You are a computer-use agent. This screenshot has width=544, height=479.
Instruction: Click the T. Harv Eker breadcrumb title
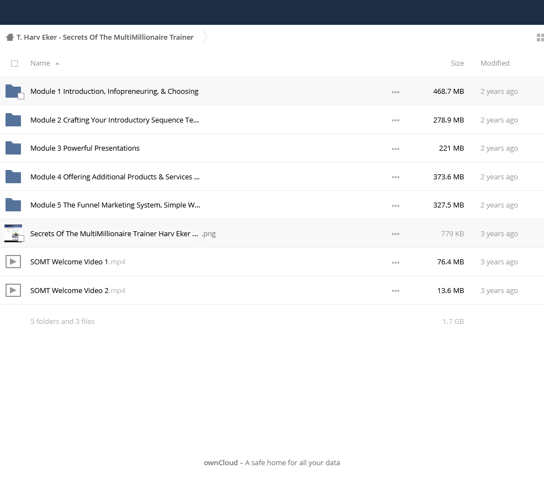tap(105, 37)
